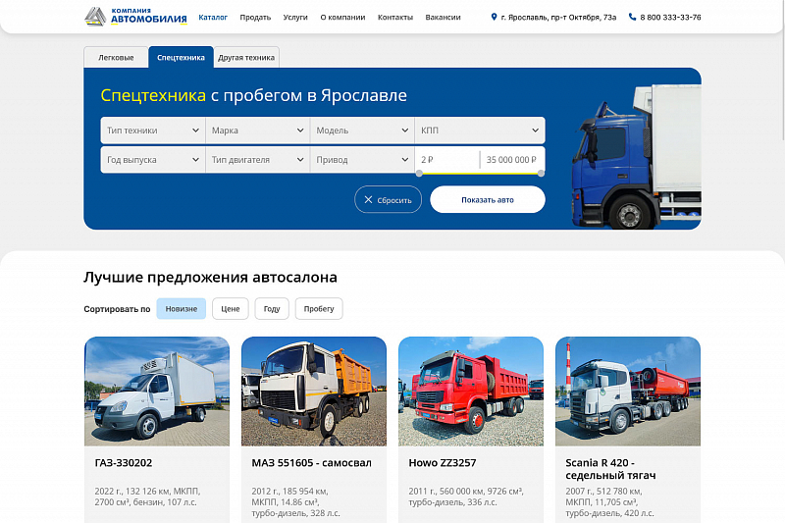Open the Контакты menu item
The width and height of the screenshot is (785, 523).
[395, 17]
